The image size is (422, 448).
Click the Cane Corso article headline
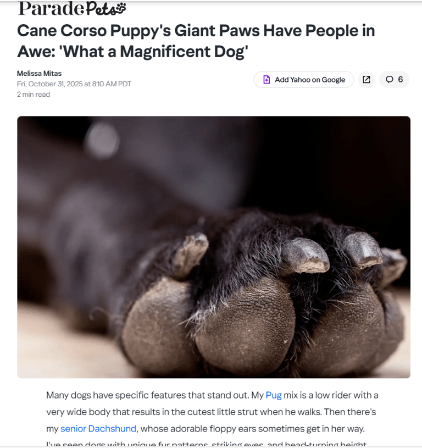tap(196, 41)
